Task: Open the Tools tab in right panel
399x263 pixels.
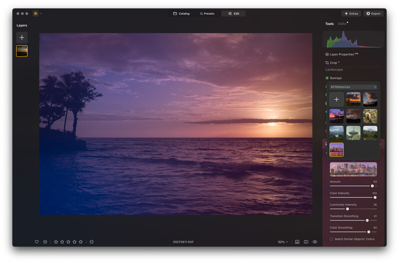Action: tap(329, 23)
